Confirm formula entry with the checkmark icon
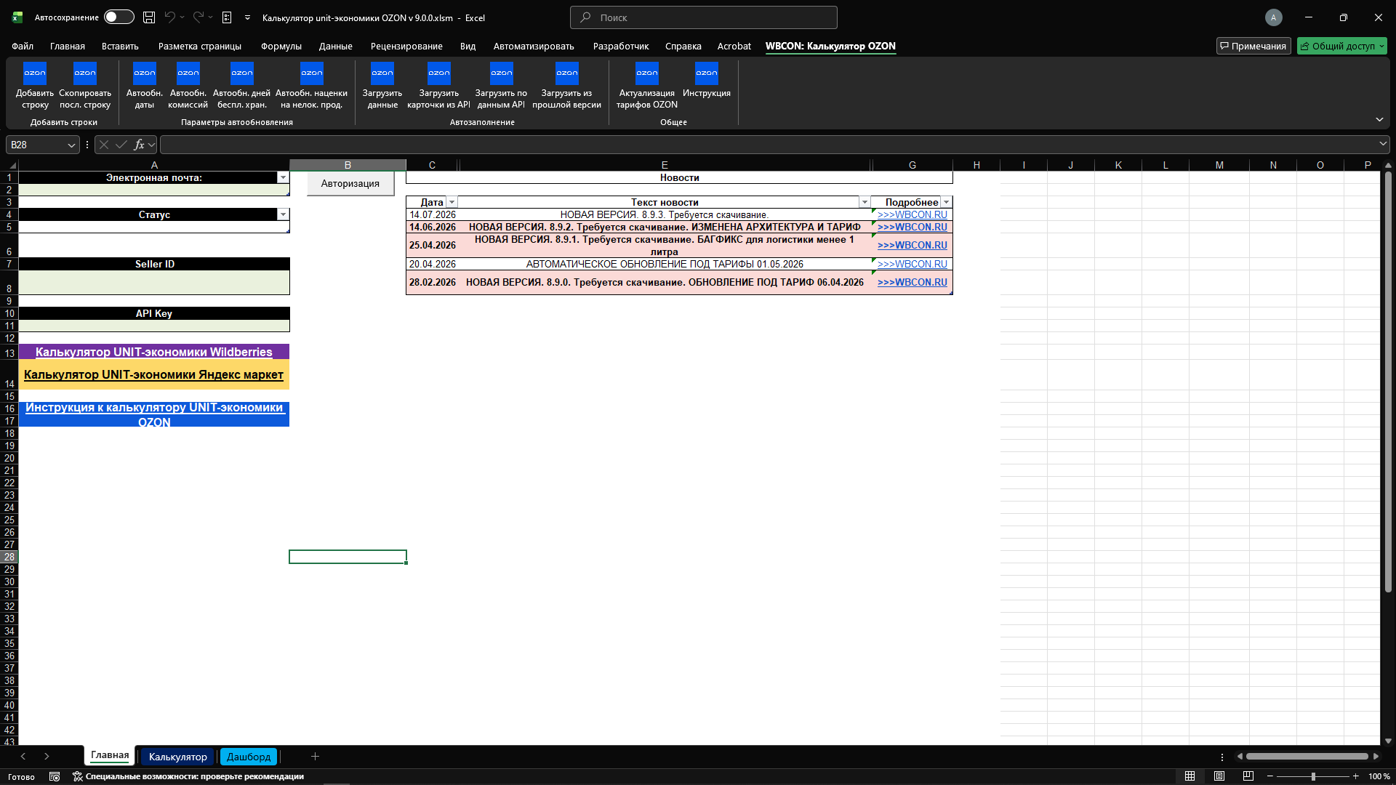Screen dimensions: 1396x785 (121, 145)
